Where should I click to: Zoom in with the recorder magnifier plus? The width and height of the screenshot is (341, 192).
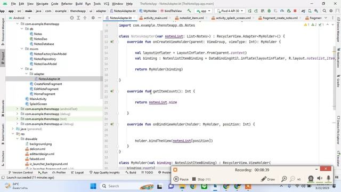[x=284, y=179]
